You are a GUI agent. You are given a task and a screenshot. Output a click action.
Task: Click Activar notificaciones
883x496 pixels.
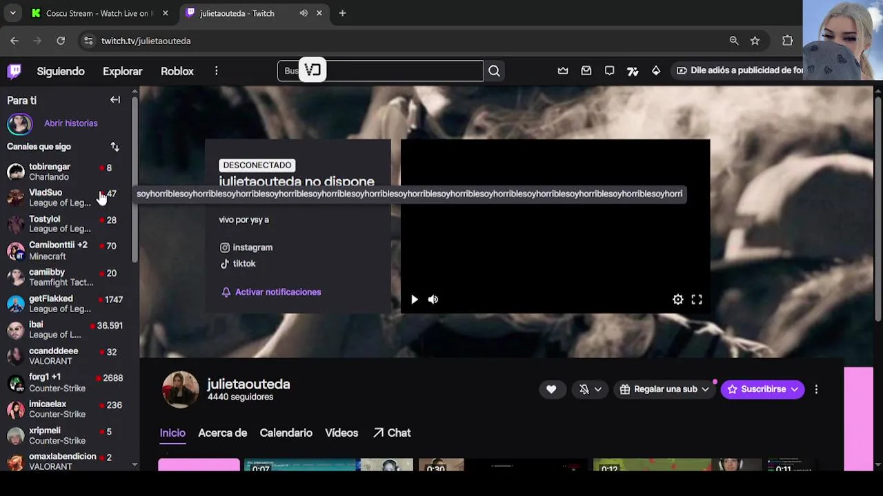[x=271, y=292]
